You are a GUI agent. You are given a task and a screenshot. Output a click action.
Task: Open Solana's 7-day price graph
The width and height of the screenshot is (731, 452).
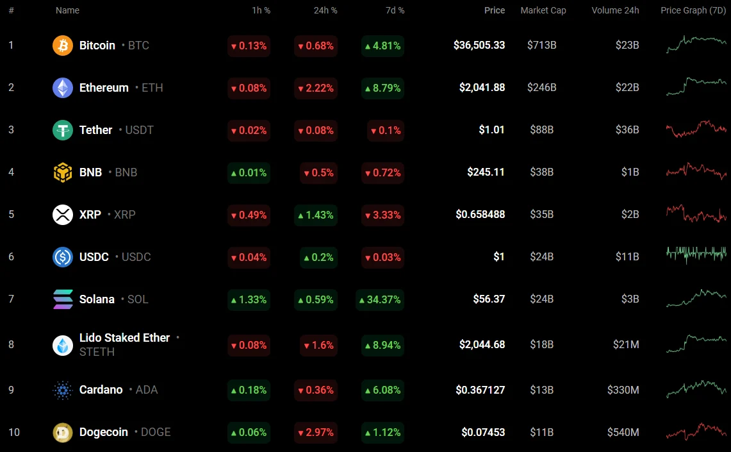coord(696,298)
